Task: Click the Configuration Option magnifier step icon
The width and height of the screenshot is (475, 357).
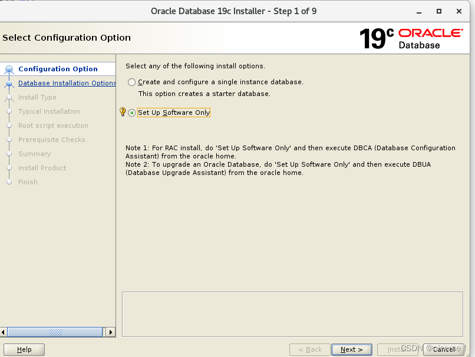Action: coord(9,69)
